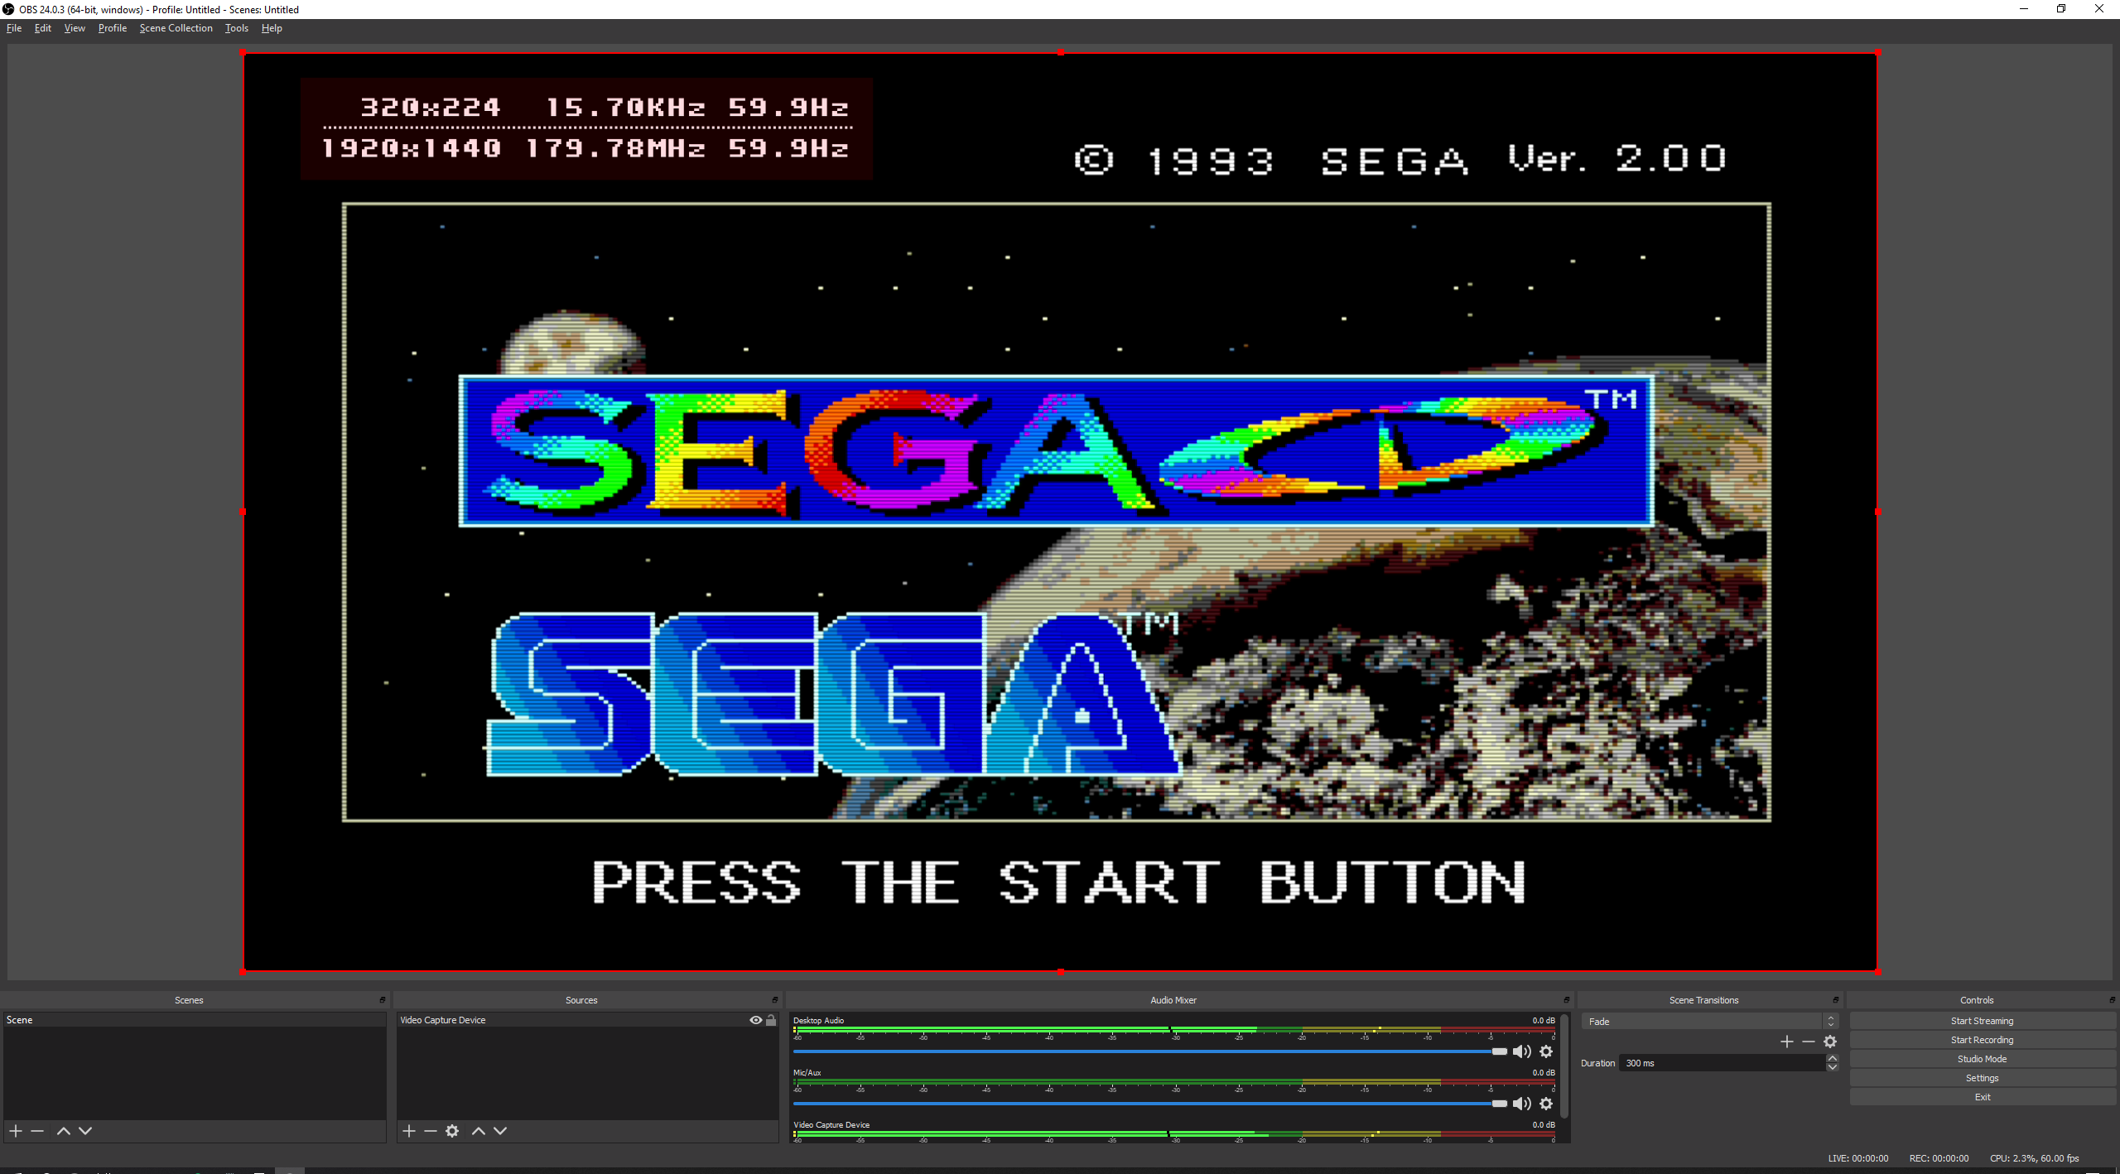The image size is (2120, 1174).
Task: Undock the Scene Transitions panel
Action: 1836,1000
